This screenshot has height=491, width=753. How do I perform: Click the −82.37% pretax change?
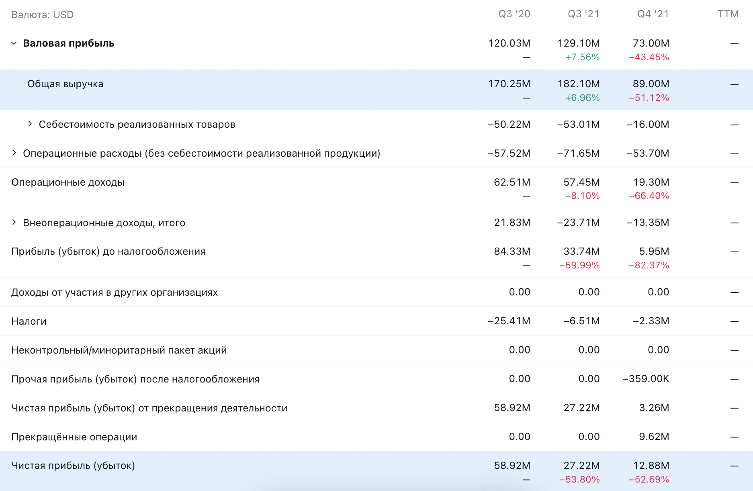[x=649, y=266]
